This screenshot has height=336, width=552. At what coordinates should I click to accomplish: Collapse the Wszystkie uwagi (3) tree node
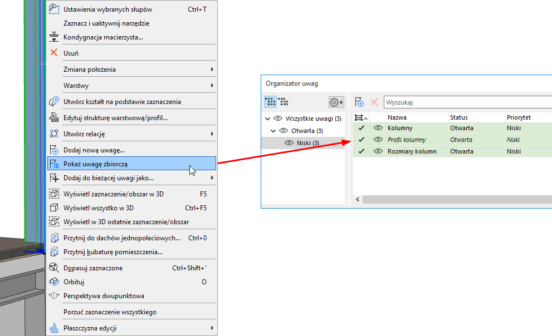click(x=267, y=119)
